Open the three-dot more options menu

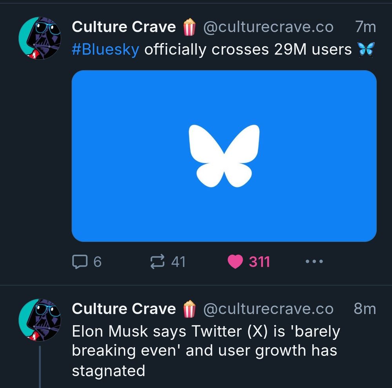314,261
